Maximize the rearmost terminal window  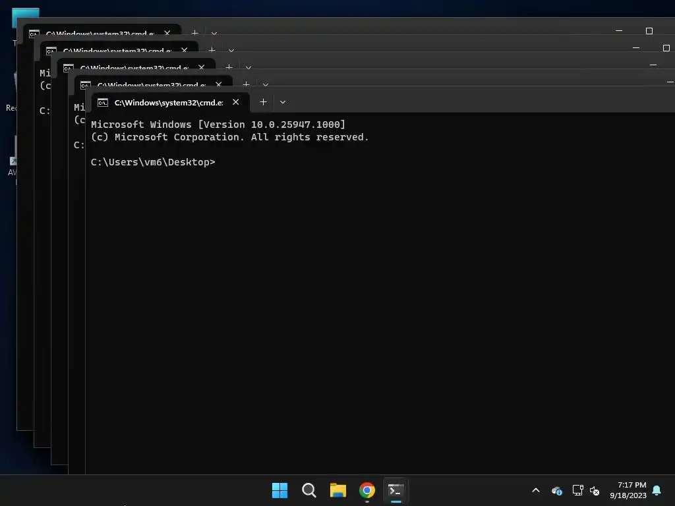649,30
